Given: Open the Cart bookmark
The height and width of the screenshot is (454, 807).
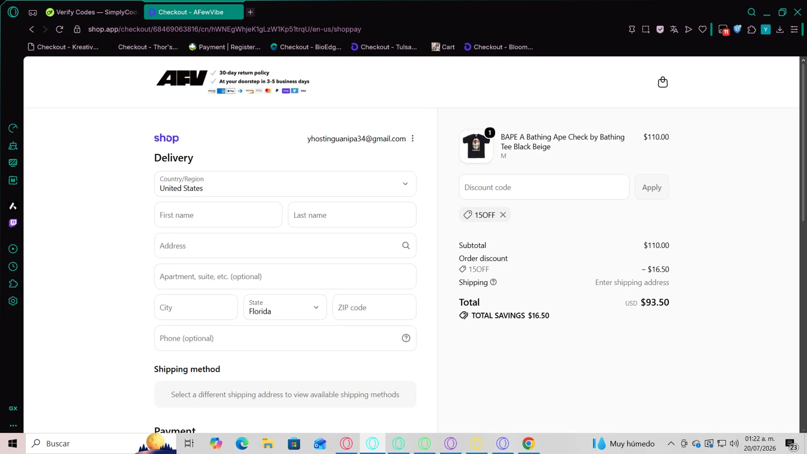Looking at the screenshot, I should coord(443,47).
